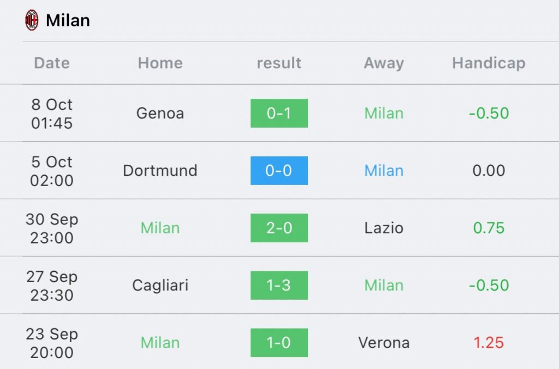Open the Milan team title
559x369 pixels.
pyautogui.click(x=68, y=20)
